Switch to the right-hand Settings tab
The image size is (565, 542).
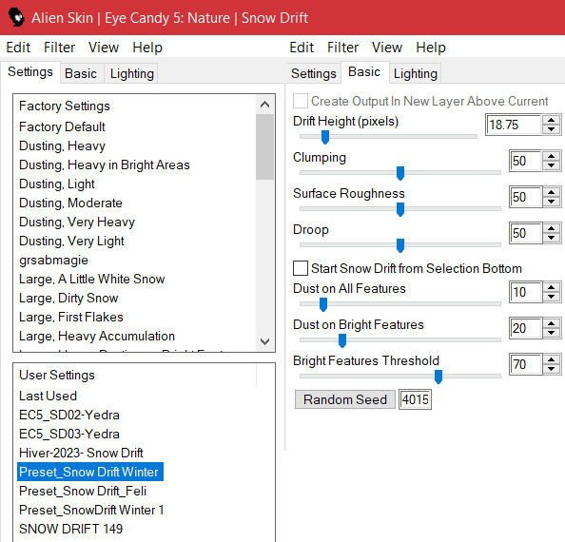point(314,73)
